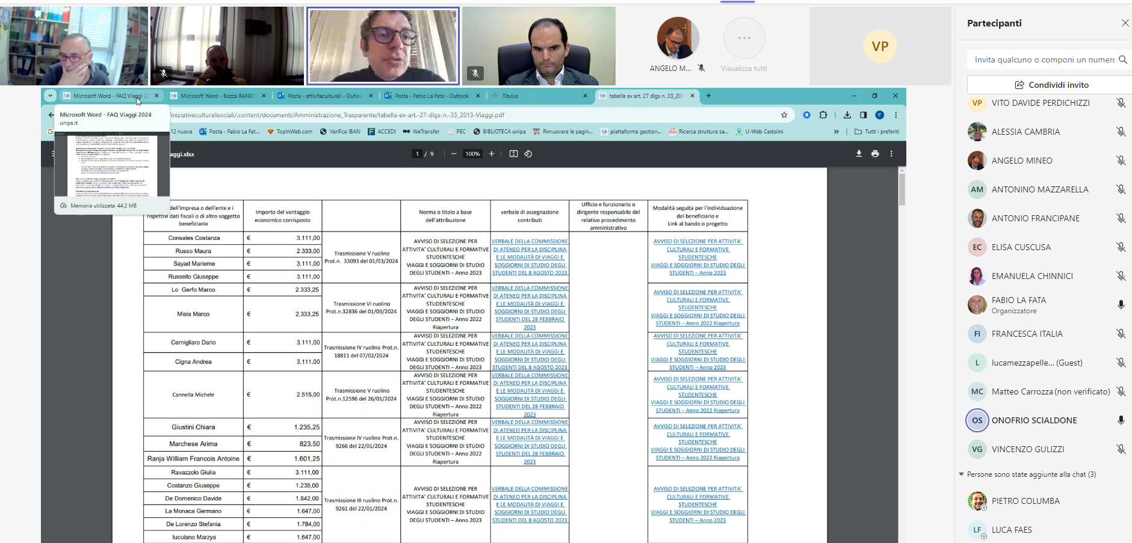Expand hidden bookmarks with the chevron
The width and height of the screenshot is (1132, 543).
(x=836, y=132)
